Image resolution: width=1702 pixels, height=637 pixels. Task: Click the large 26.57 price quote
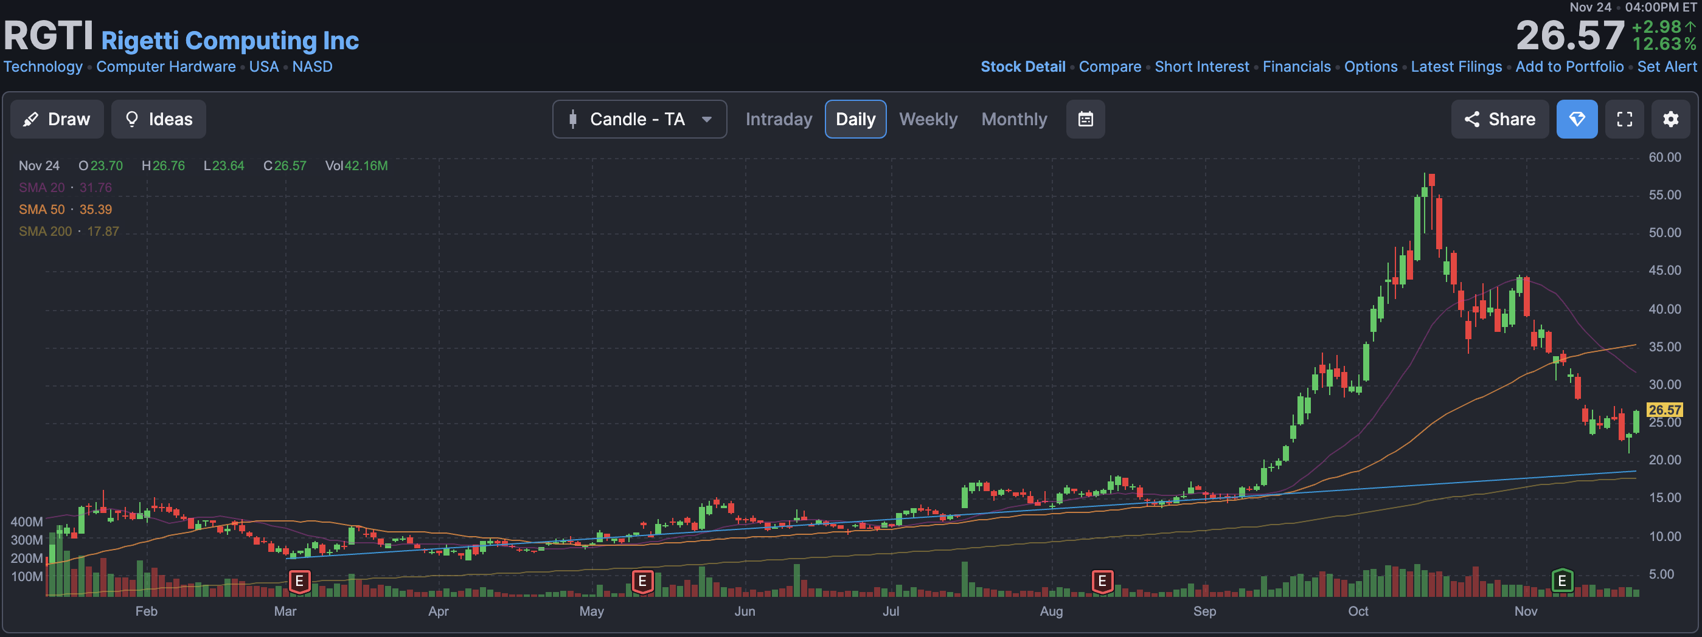pyautogui.click(x=1570, y=36)
